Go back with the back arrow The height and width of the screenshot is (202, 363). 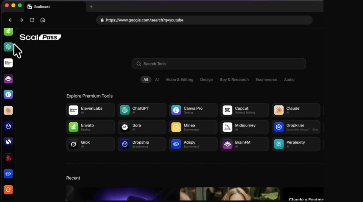pos(10,20)
